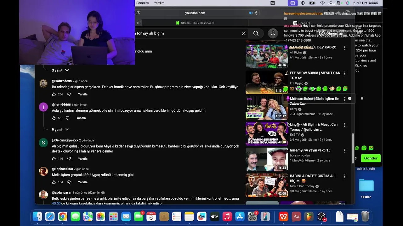403x226 pixels.
Task: Open Mesut Can Tomay channel link
Action: (x=302, y=186)
